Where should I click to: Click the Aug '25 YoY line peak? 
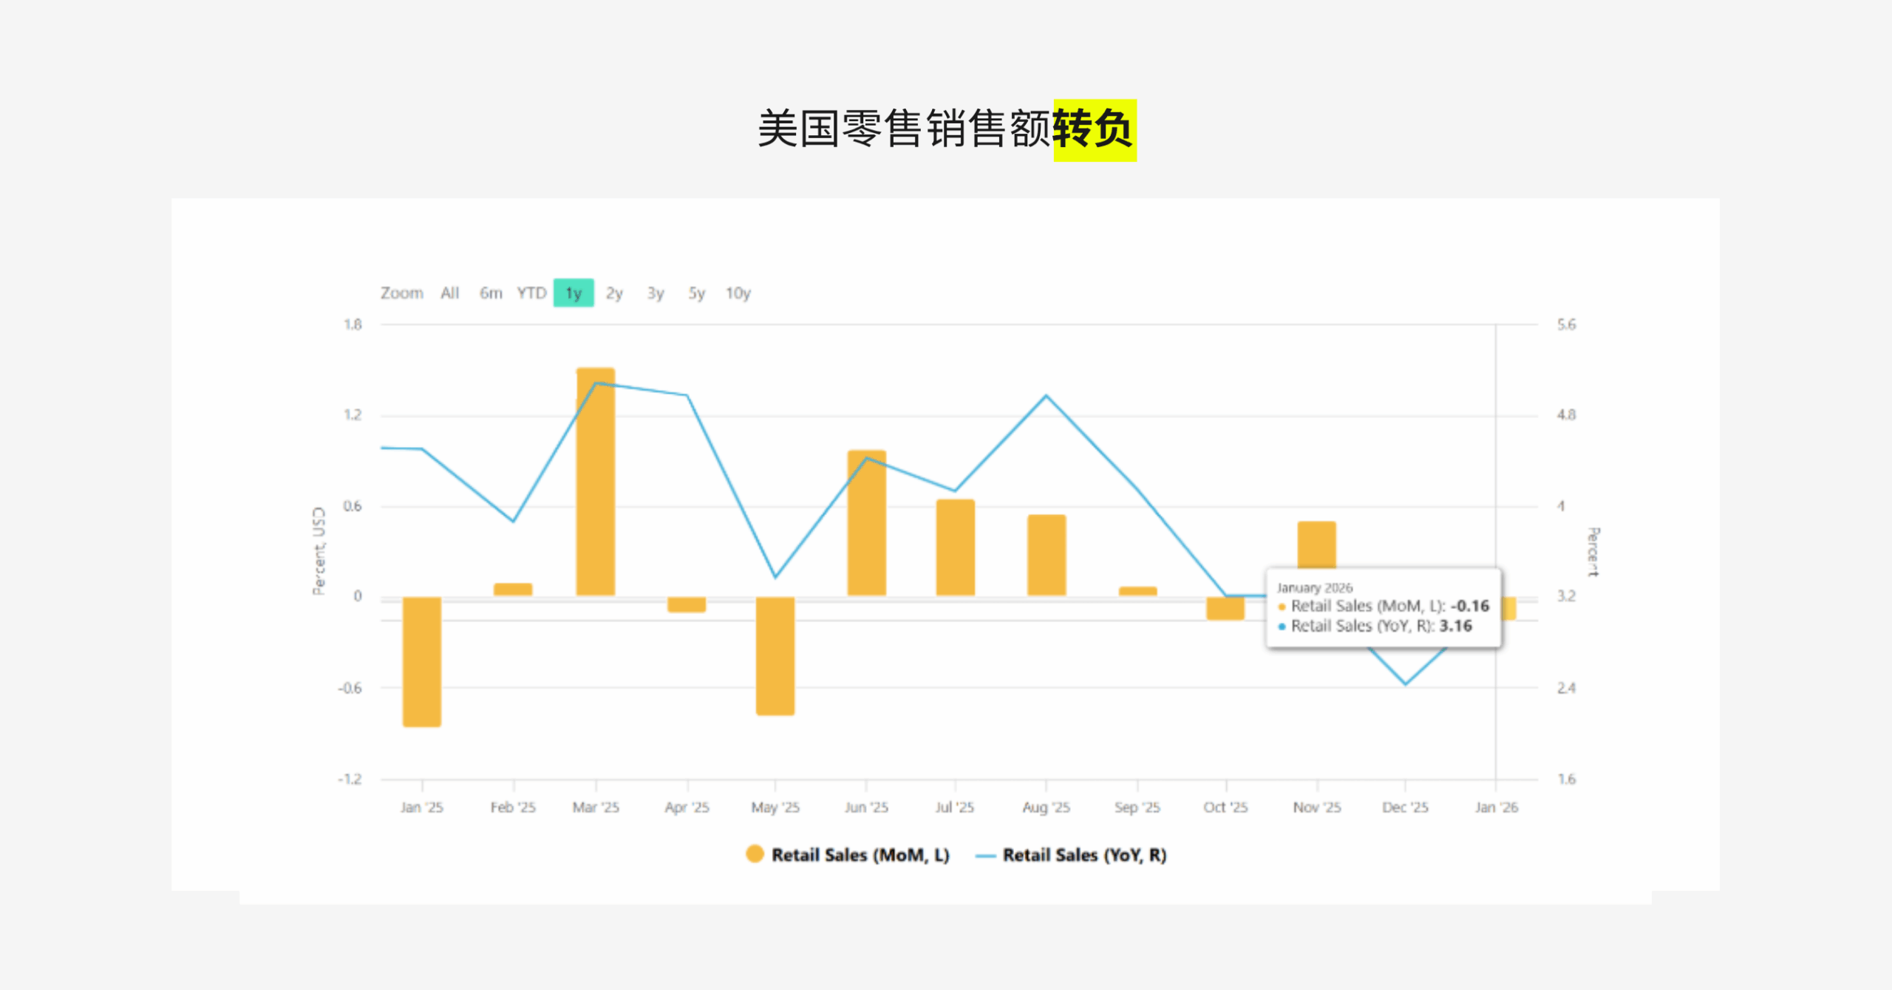pos(1046,396)
